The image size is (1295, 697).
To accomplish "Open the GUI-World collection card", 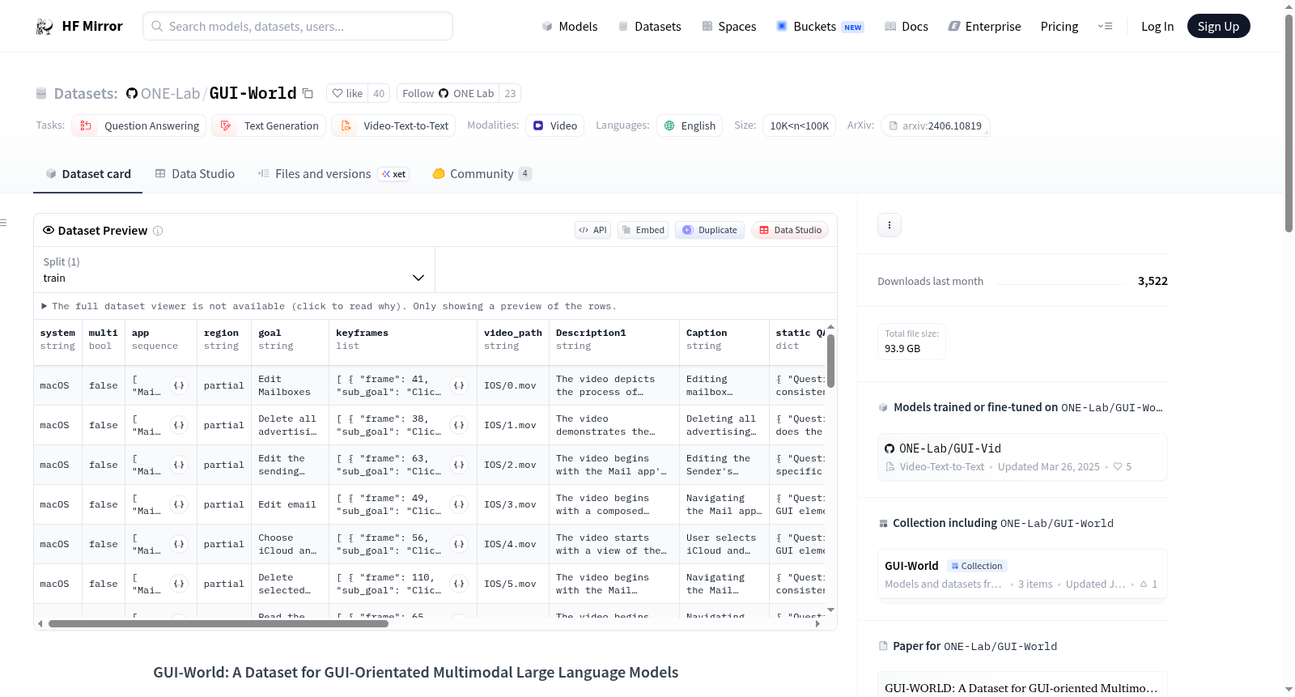I will [1022, 574].
